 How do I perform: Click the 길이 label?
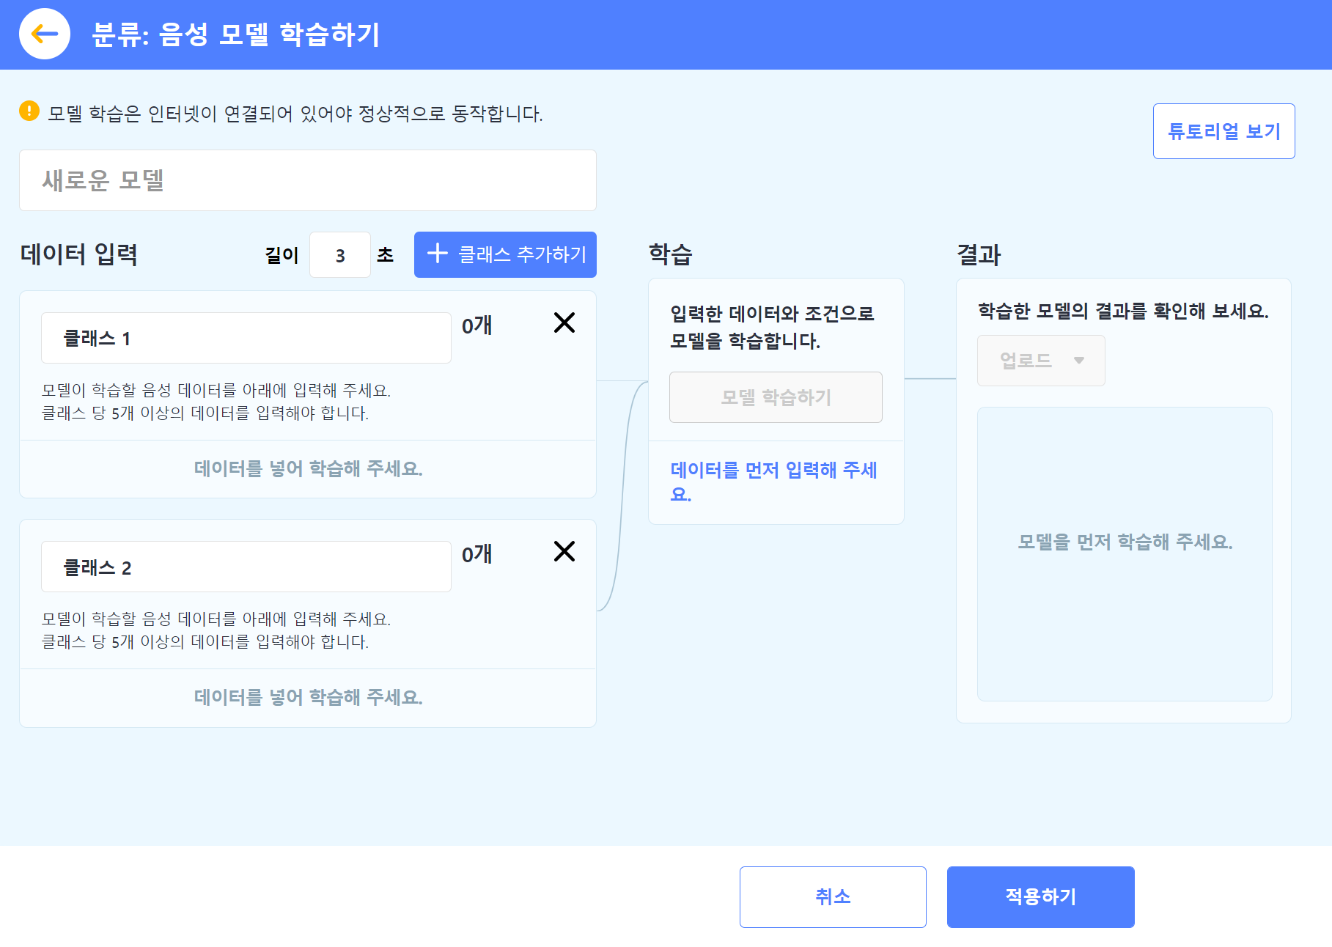tap(282, 255)
